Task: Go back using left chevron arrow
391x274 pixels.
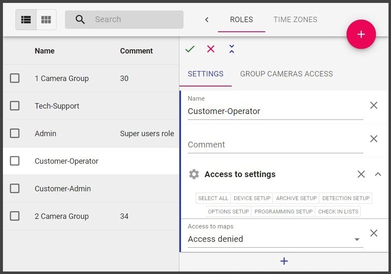Action: click(207, 20)
